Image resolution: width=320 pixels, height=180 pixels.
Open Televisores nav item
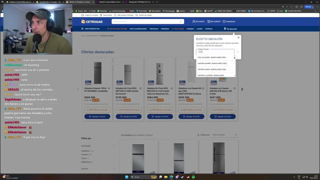point(154,29)
